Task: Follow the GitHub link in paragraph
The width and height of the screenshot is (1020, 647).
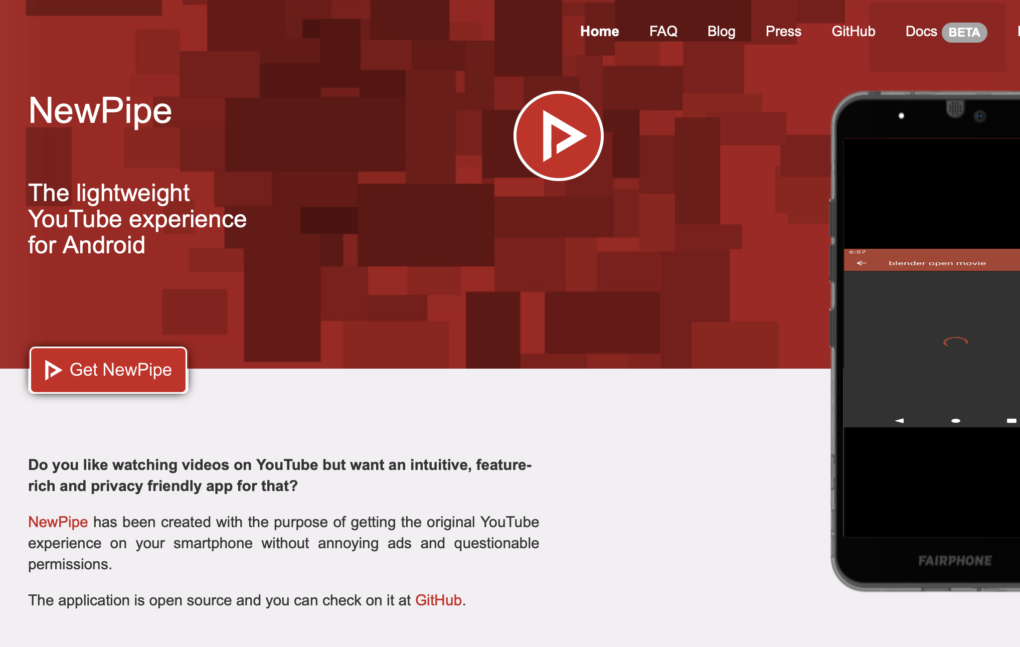Action: 438,600
